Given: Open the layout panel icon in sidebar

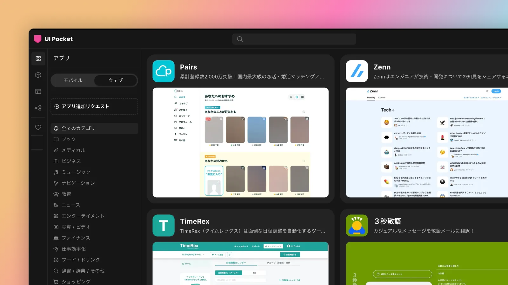Looking at the screenshot, I should click(38, 92).
